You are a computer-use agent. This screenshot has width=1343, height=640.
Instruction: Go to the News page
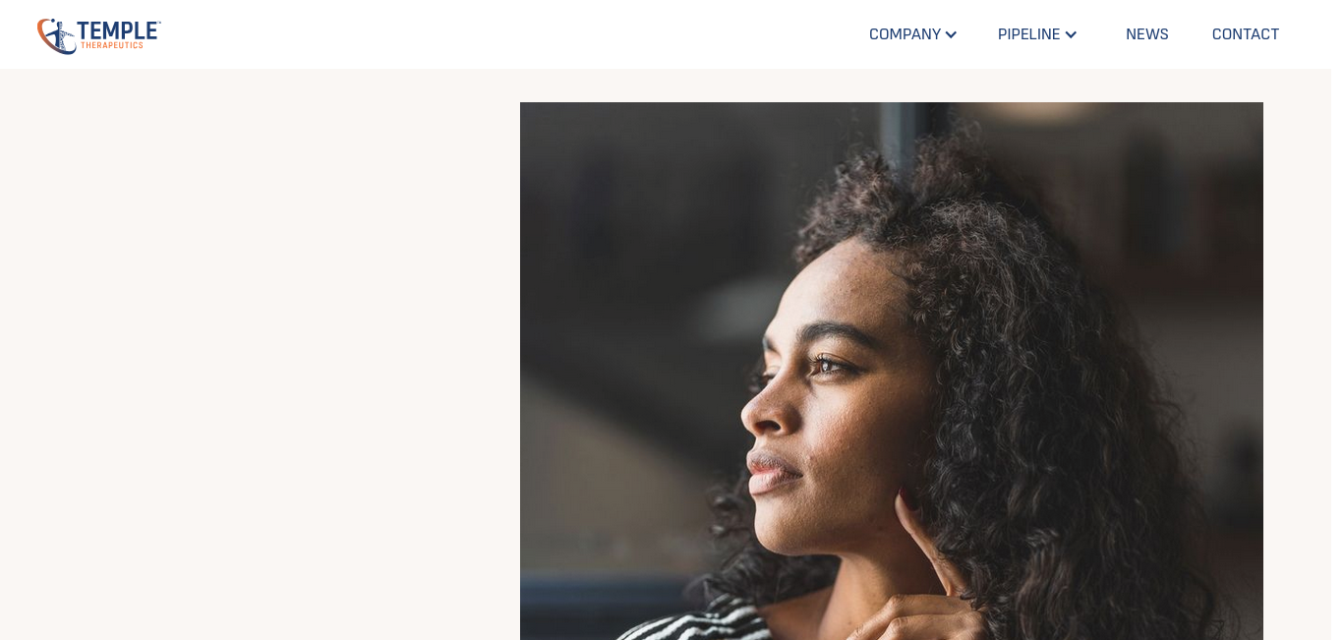[x=1146, y=34]
